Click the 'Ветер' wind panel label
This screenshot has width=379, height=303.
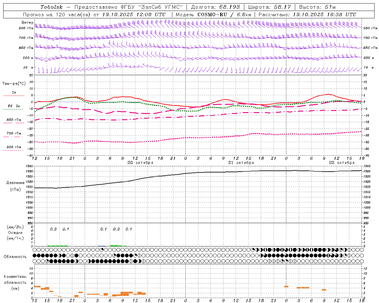(x=27, y=22)
